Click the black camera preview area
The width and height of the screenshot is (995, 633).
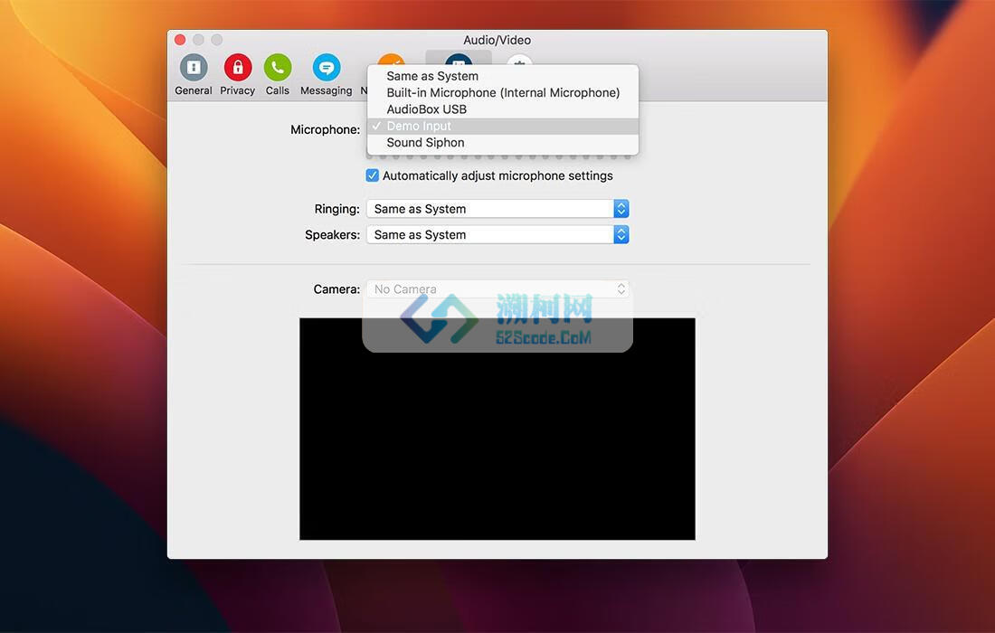tap(497, 429)
